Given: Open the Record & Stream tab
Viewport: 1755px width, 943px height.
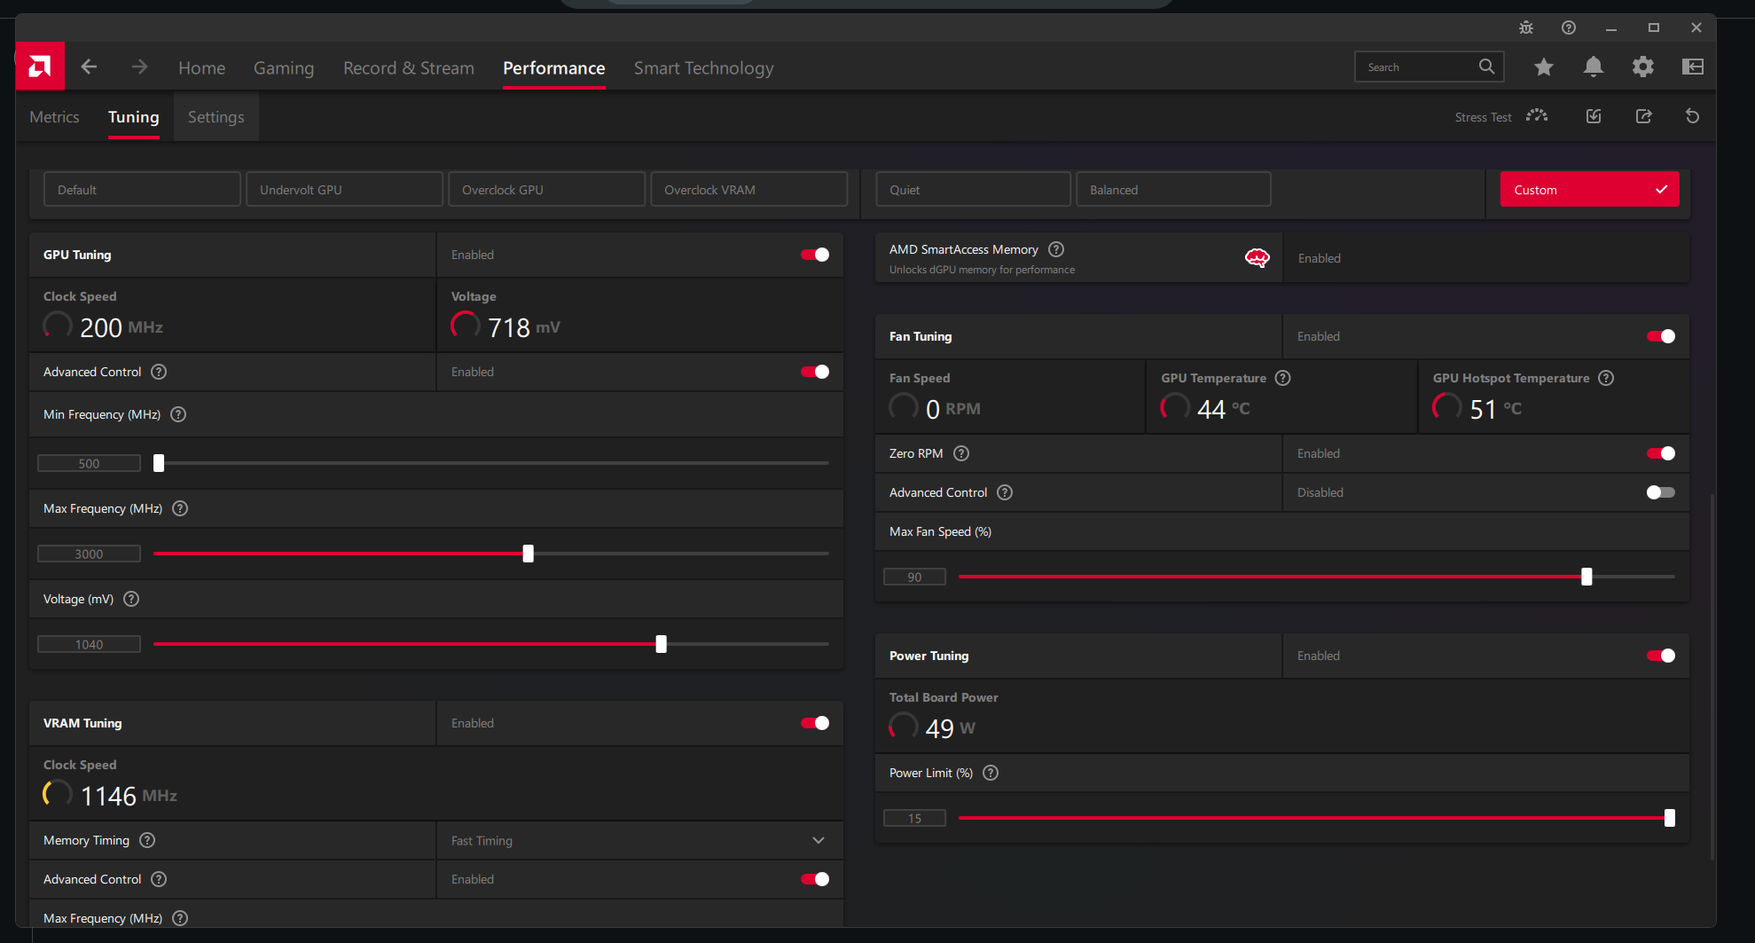Looking at the screenshot, I should tap(409, 68).
